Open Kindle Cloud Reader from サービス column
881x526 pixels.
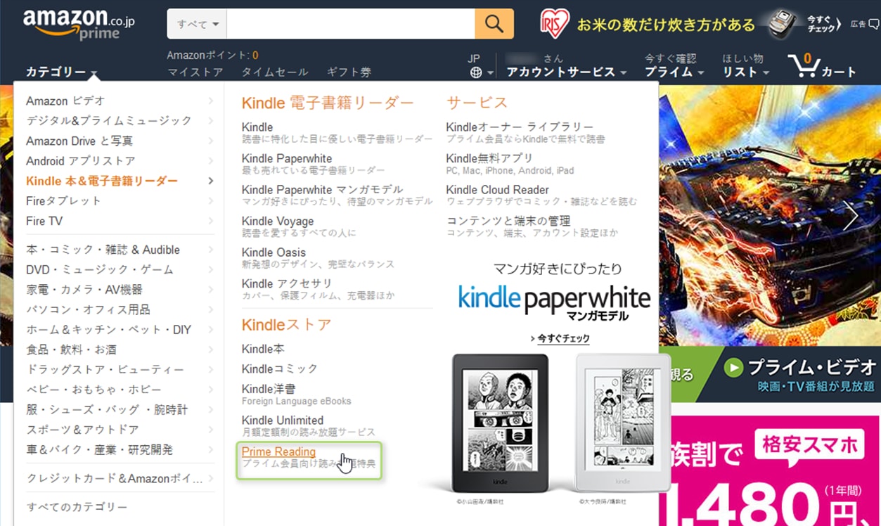pos(497,189)
